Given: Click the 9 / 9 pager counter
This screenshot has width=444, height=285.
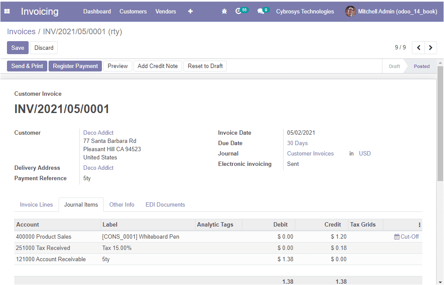Looking at the screenshot, I should click(400, 48).
